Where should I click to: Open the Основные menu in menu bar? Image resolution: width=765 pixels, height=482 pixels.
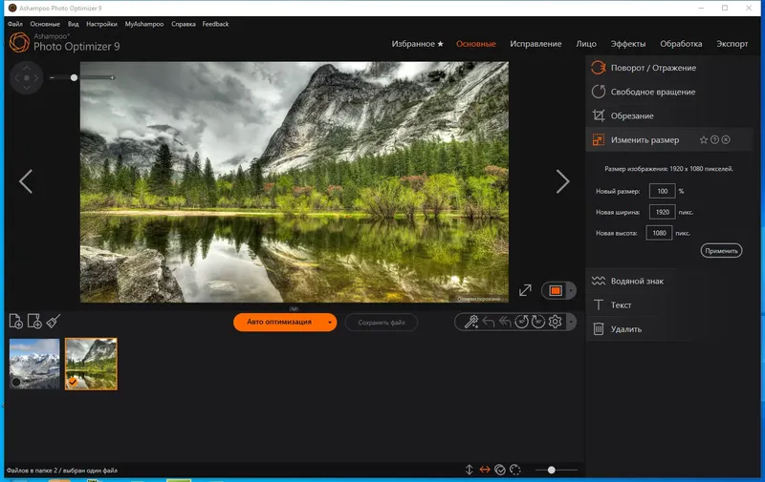45,24
